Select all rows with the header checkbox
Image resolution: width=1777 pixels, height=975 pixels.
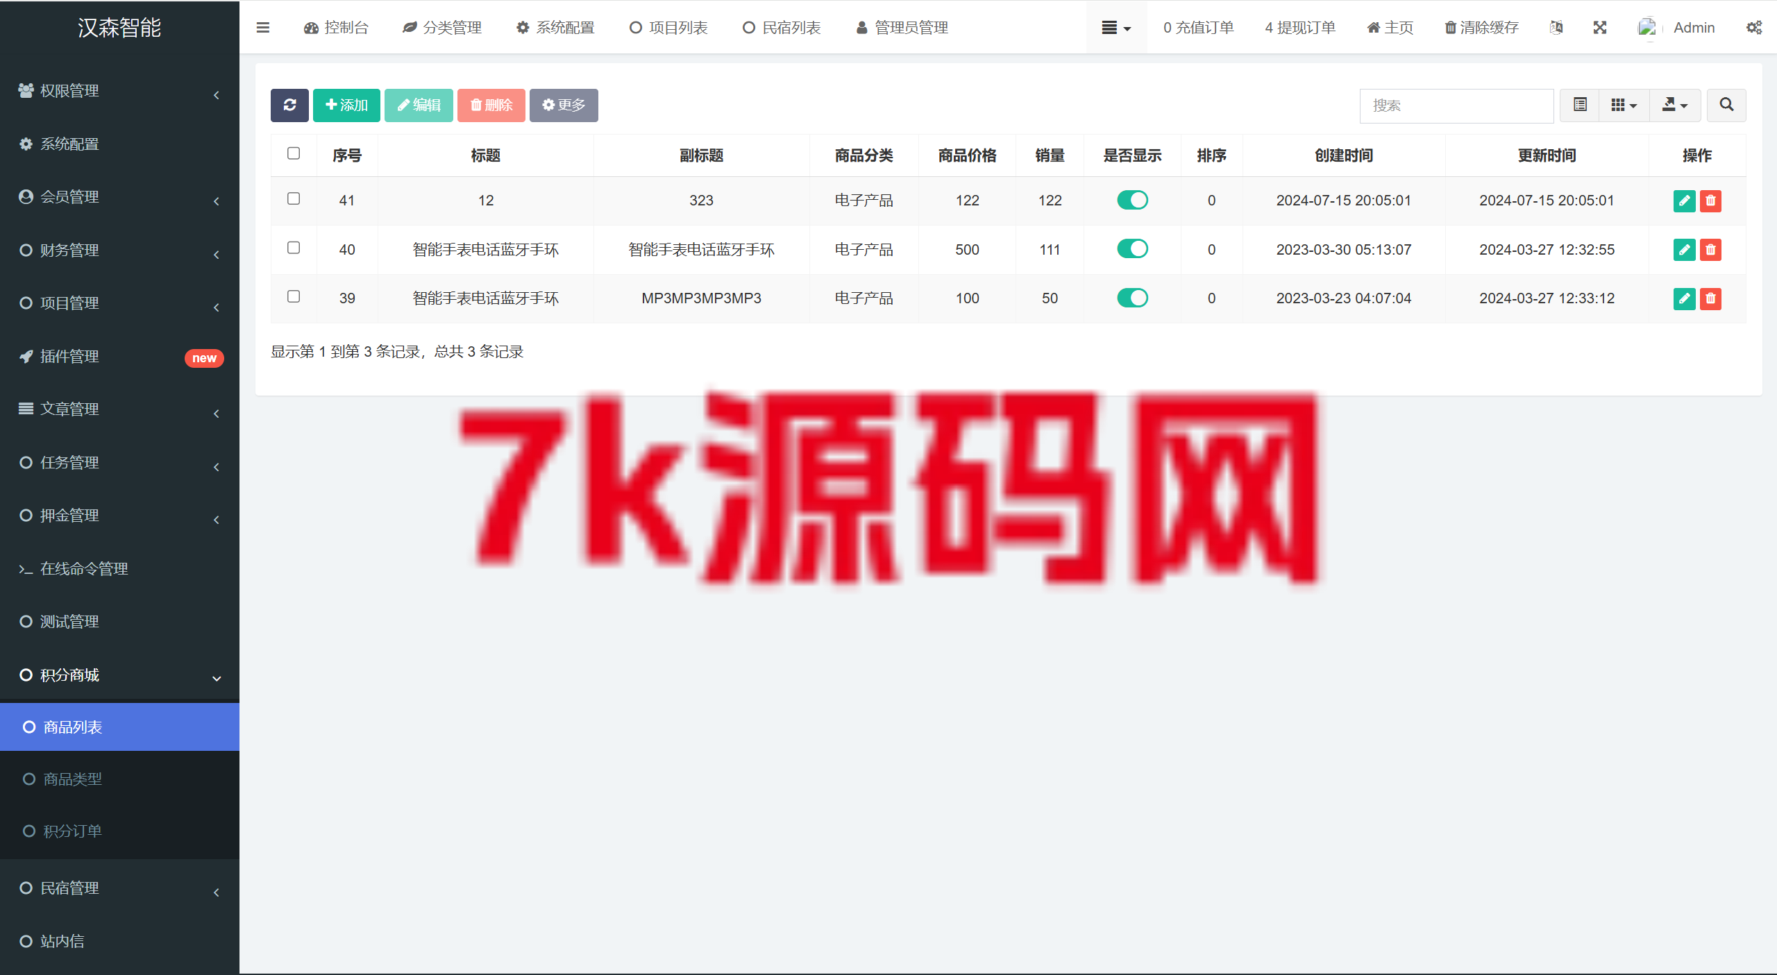tap(294, 153)
